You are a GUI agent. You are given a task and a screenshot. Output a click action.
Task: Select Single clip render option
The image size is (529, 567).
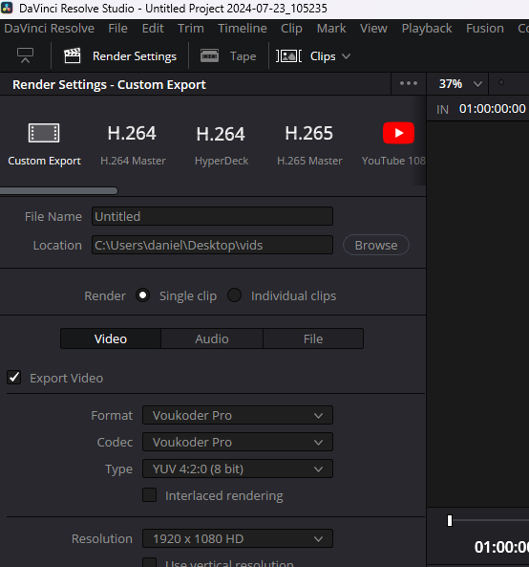tap(142, 295)
